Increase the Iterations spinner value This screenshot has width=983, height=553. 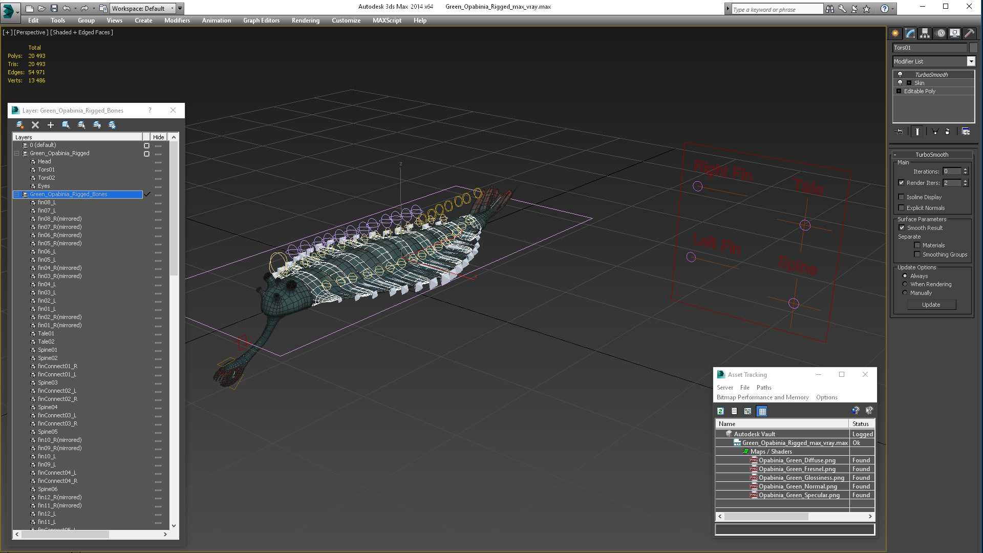click(x=966, y=169)
